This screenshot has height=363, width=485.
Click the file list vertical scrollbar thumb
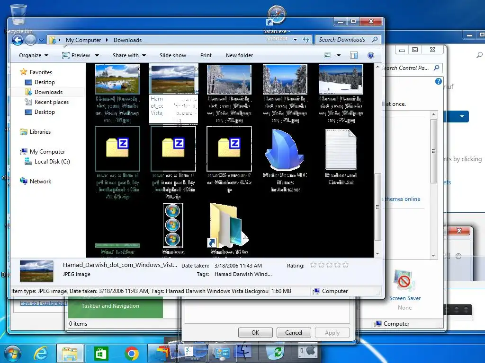tap(377, 207)
